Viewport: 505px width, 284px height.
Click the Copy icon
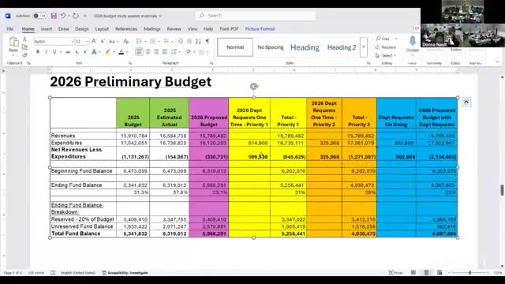[24, 47]
